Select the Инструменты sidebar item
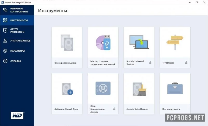Screen dimensions: 208x126 click(x=17, y=20)
